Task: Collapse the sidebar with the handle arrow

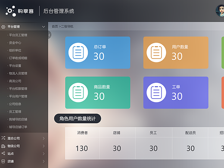Action: tap(50, 35)
